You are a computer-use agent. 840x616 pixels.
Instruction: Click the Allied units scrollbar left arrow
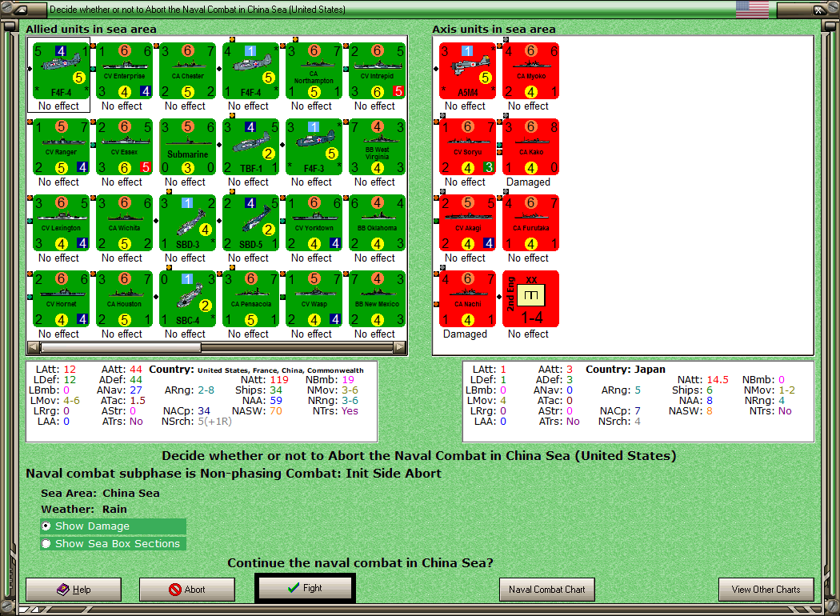coord(34,348)
